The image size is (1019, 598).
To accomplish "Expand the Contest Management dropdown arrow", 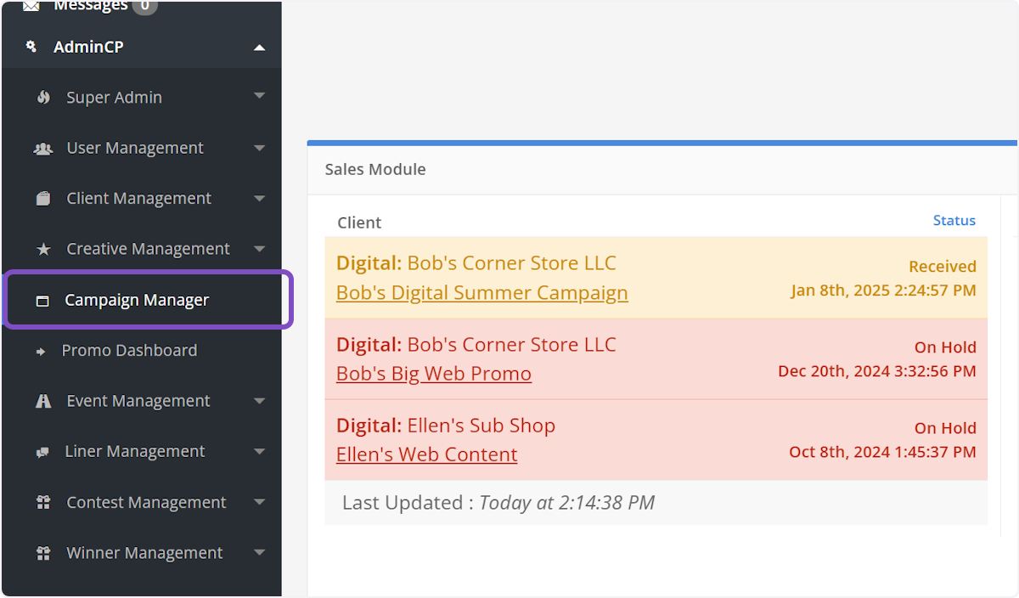I will pyautogui.click(x=260, y=501).
